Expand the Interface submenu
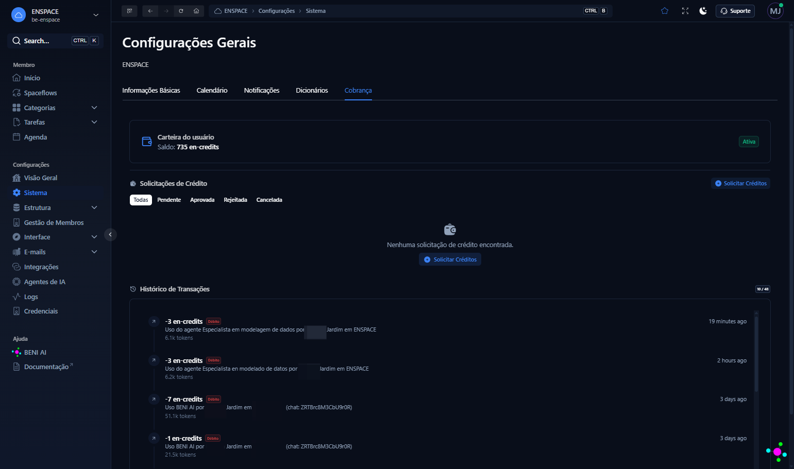Screen dimensions: 794x469 (x=94, y=237)
